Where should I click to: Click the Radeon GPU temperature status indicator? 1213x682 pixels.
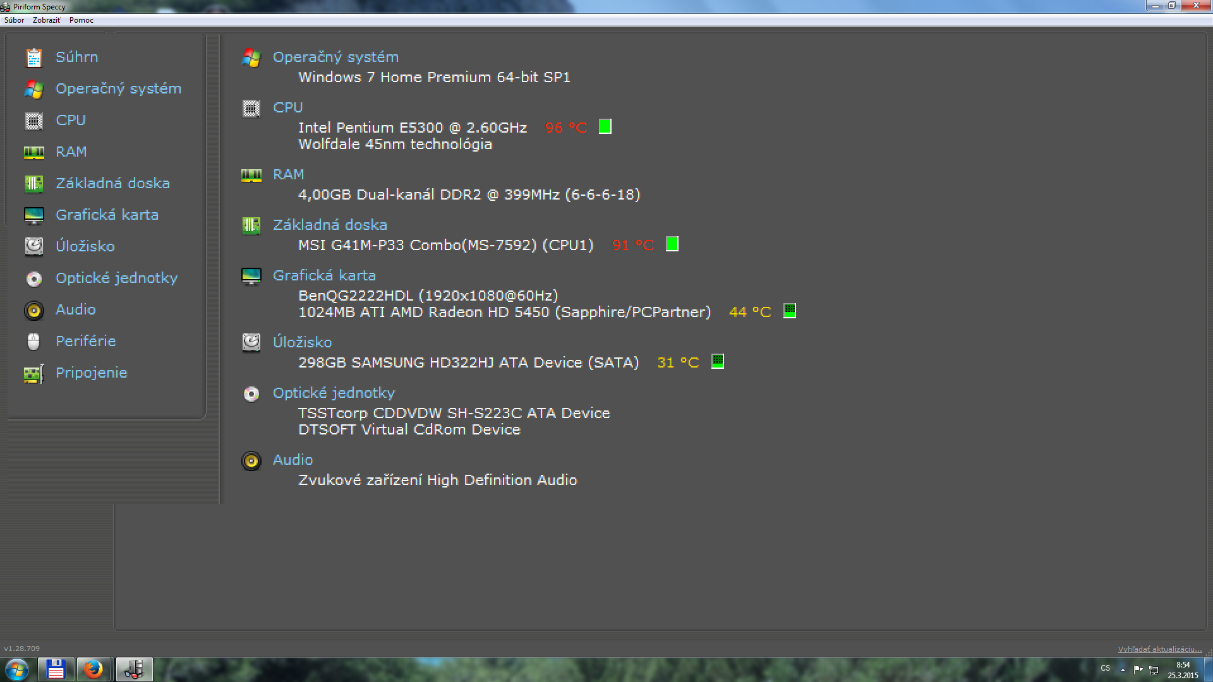(789, 311)
